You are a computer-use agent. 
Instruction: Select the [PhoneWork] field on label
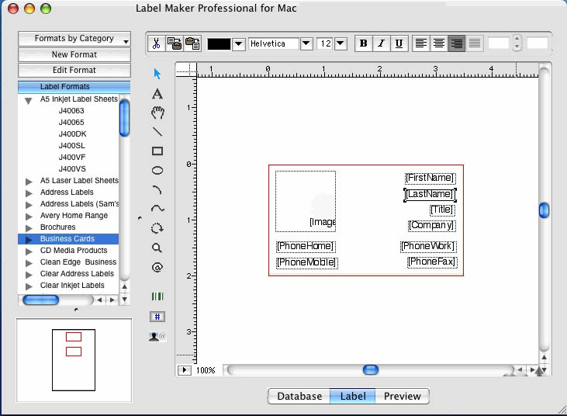click(x=428, y=246)
